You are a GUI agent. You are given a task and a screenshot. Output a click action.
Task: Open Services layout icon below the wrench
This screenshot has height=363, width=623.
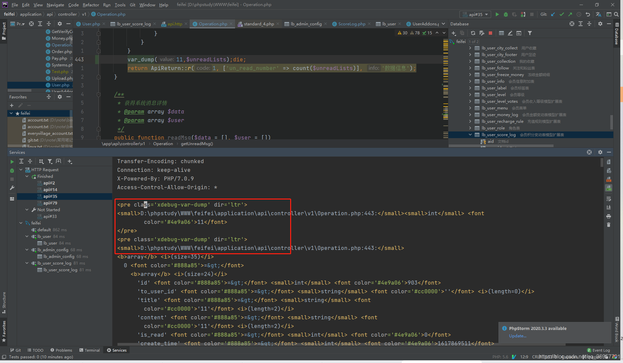[12, 199]
